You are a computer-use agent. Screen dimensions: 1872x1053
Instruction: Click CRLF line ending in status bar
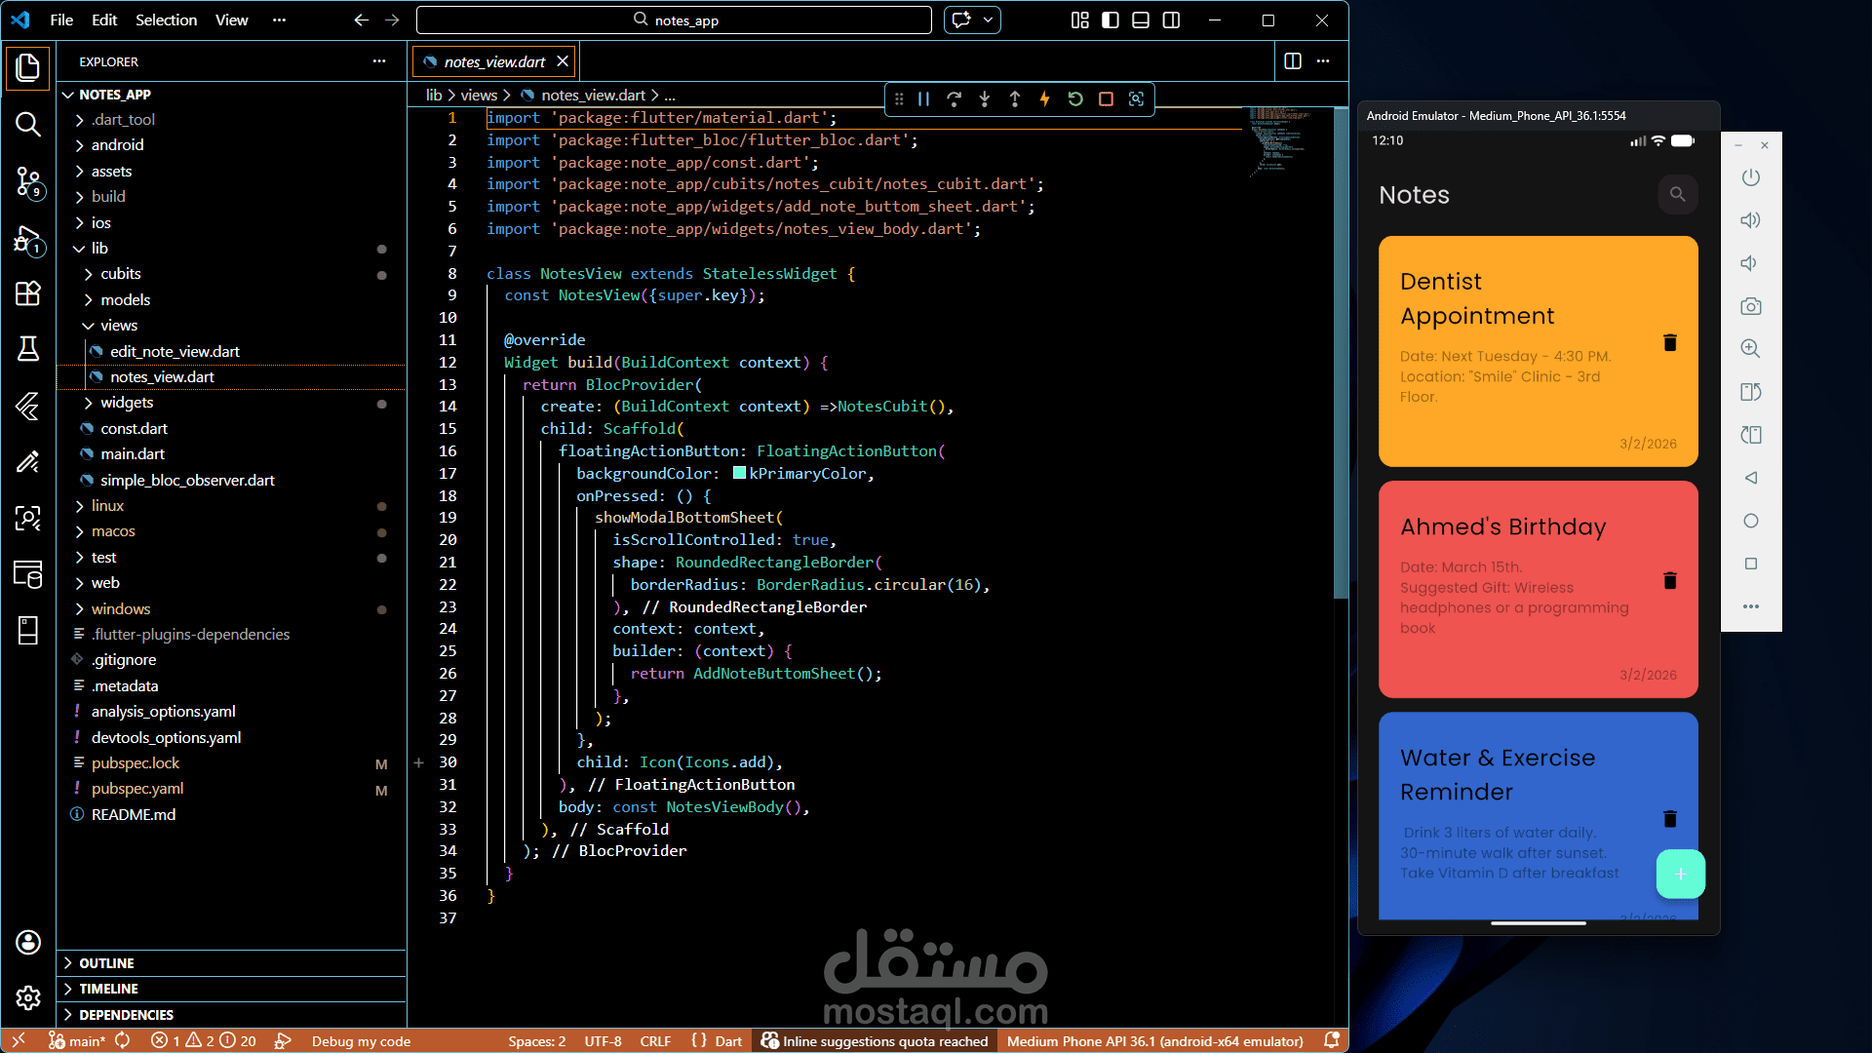click(655, 1041)
